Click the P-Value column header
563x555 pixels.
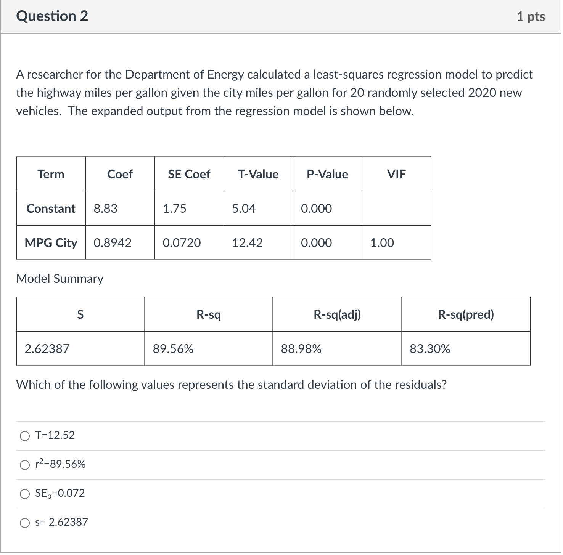tap(327, 174)
